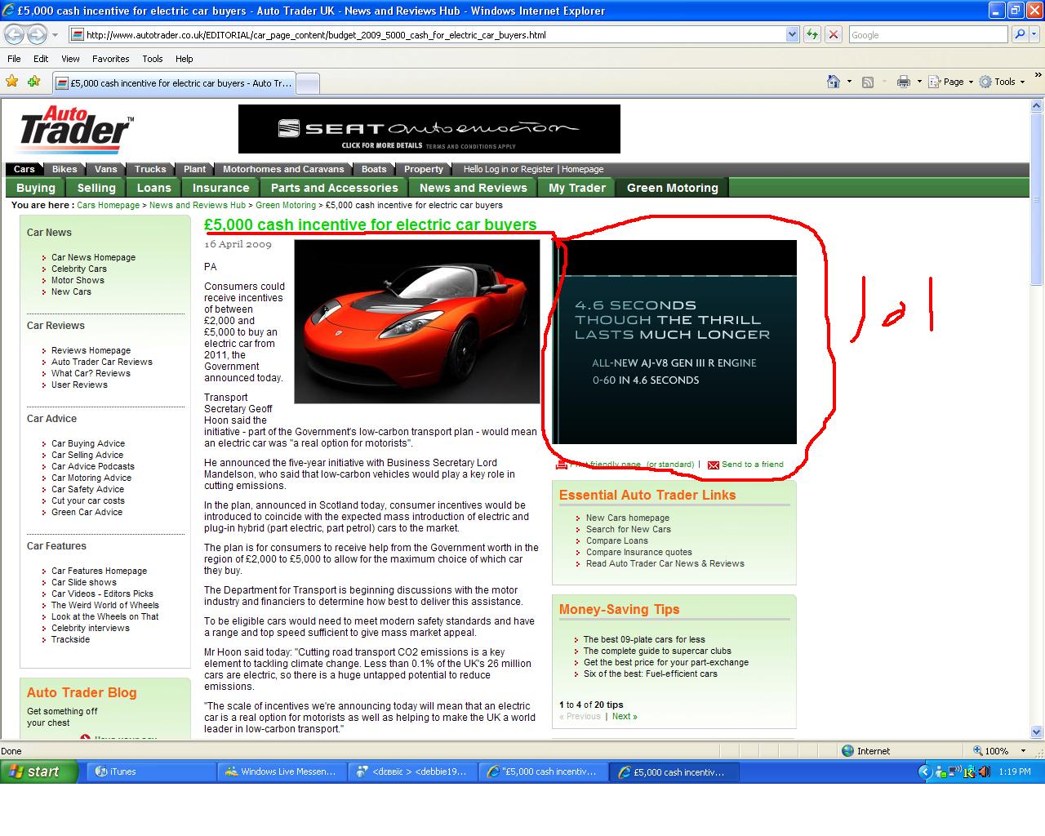Select the Bikes navigation tab
The height and width of the screenshot is (836, 1045).
tap(64, 169)
